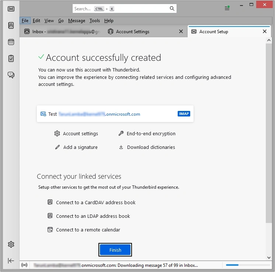Click the Finish button
The height and width of the screenshot is (272, 275).
click(115, 250)
